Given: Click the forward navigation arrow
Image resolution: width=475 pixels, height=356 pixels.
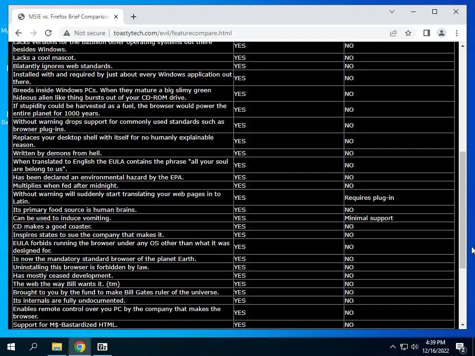Looking at the screenshot, I should [x=33, y=33].
